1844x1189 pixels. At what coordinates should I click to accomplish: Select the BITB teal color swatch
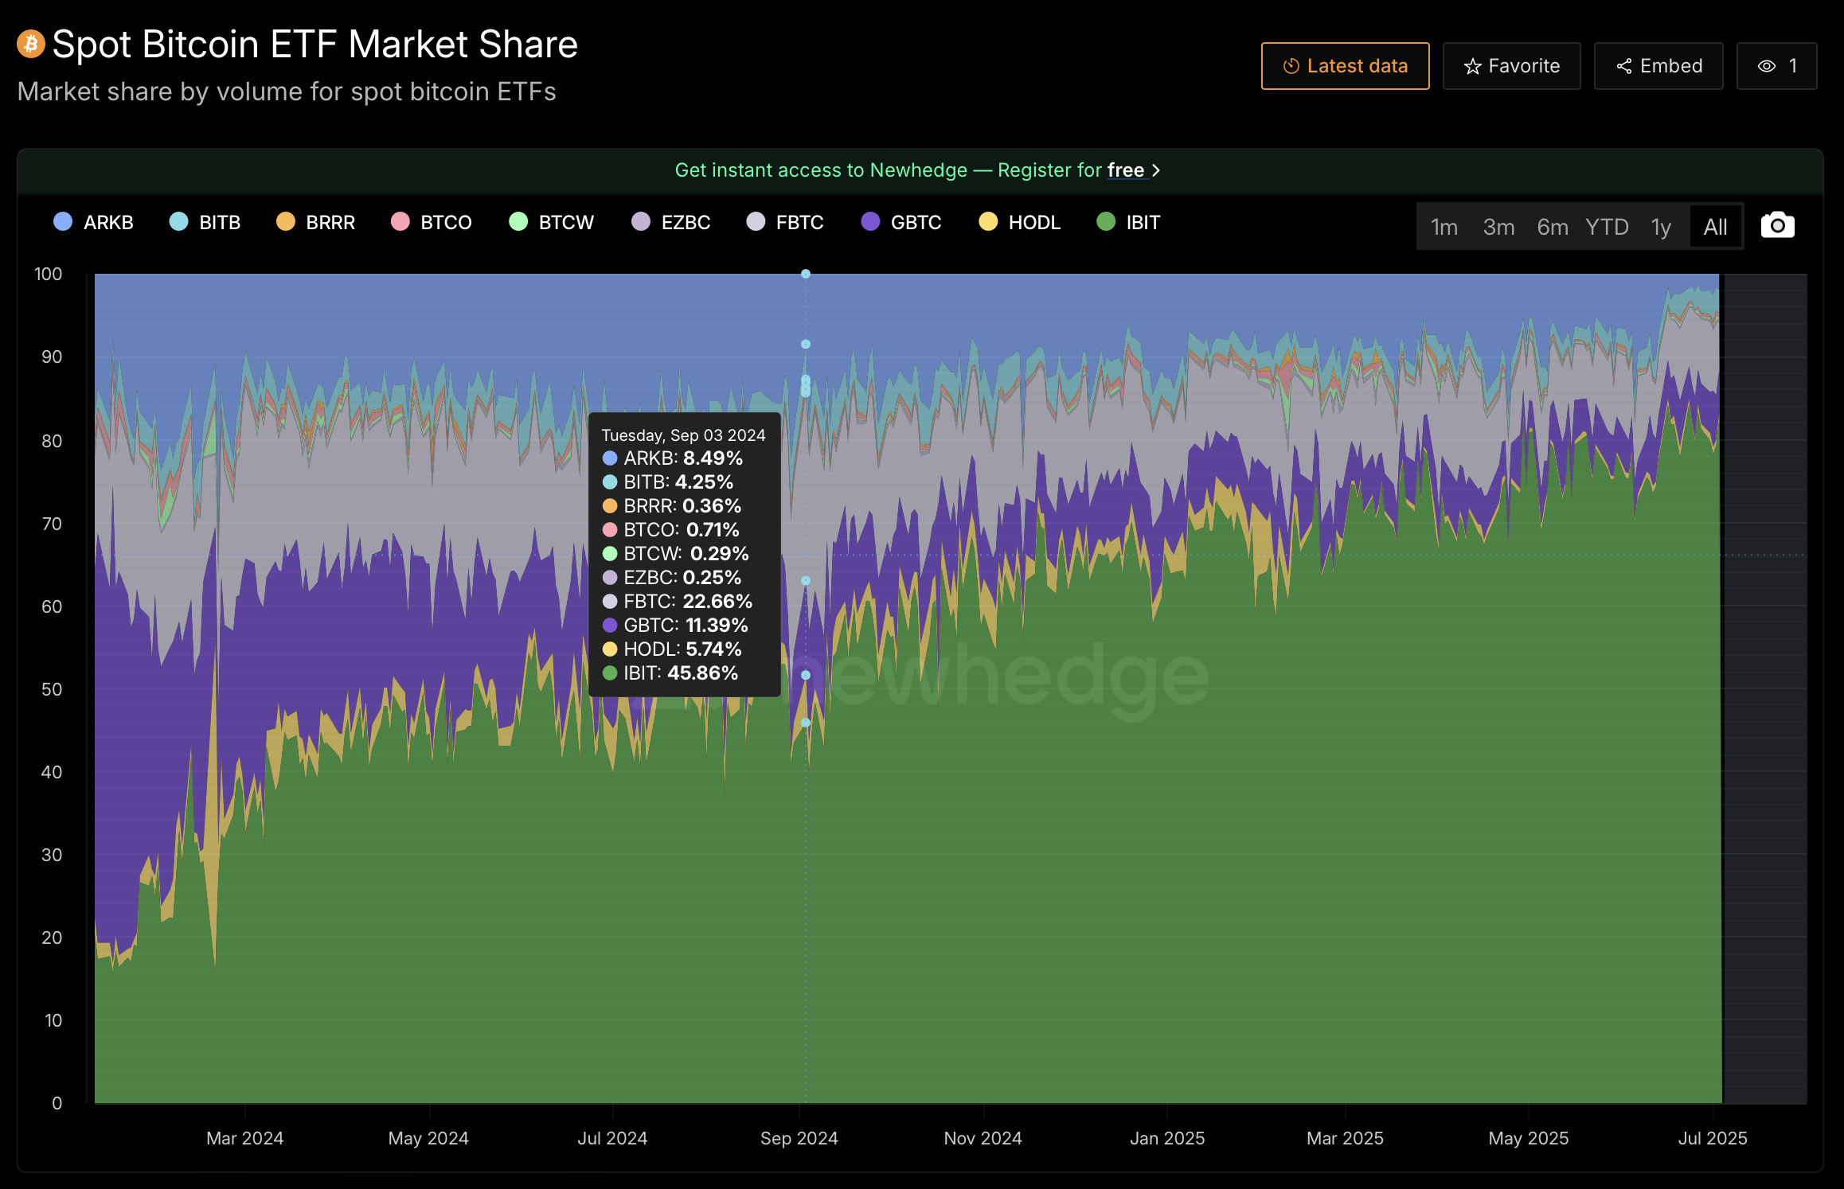[177, 223]
